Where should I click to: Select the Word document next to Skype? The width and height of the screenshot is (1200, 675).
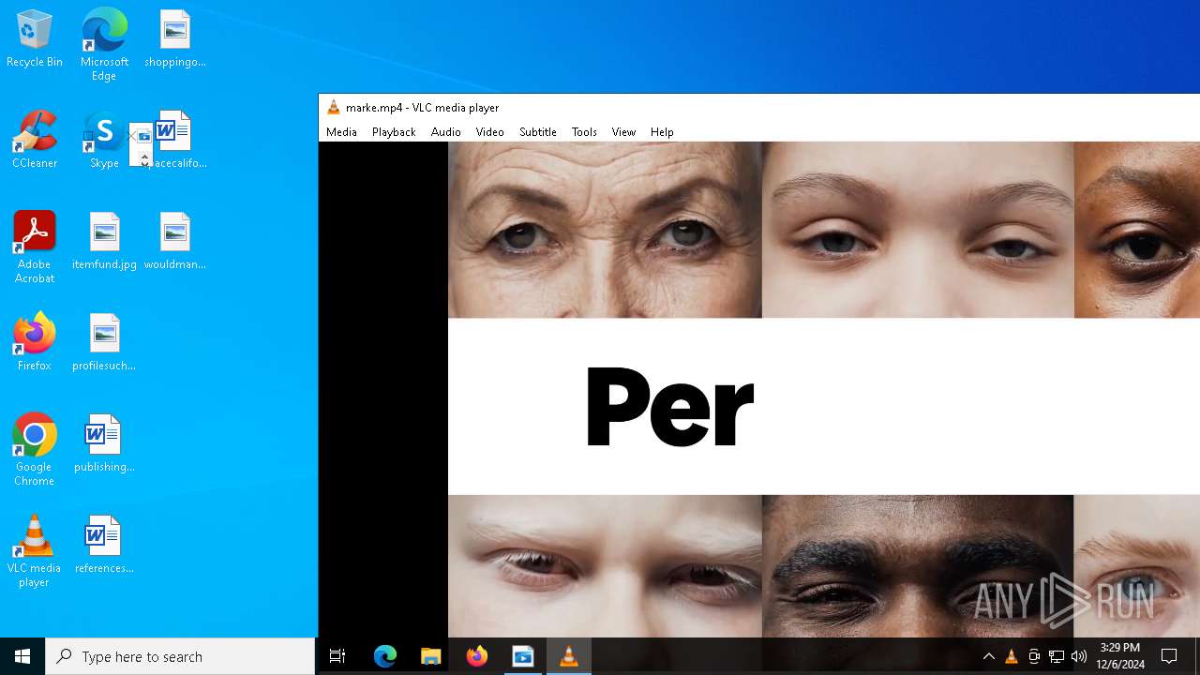coord(175,141)
